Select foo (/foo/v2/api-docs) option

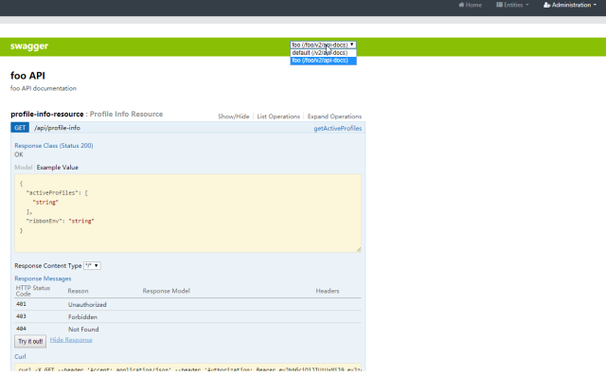tap(323, 61)
